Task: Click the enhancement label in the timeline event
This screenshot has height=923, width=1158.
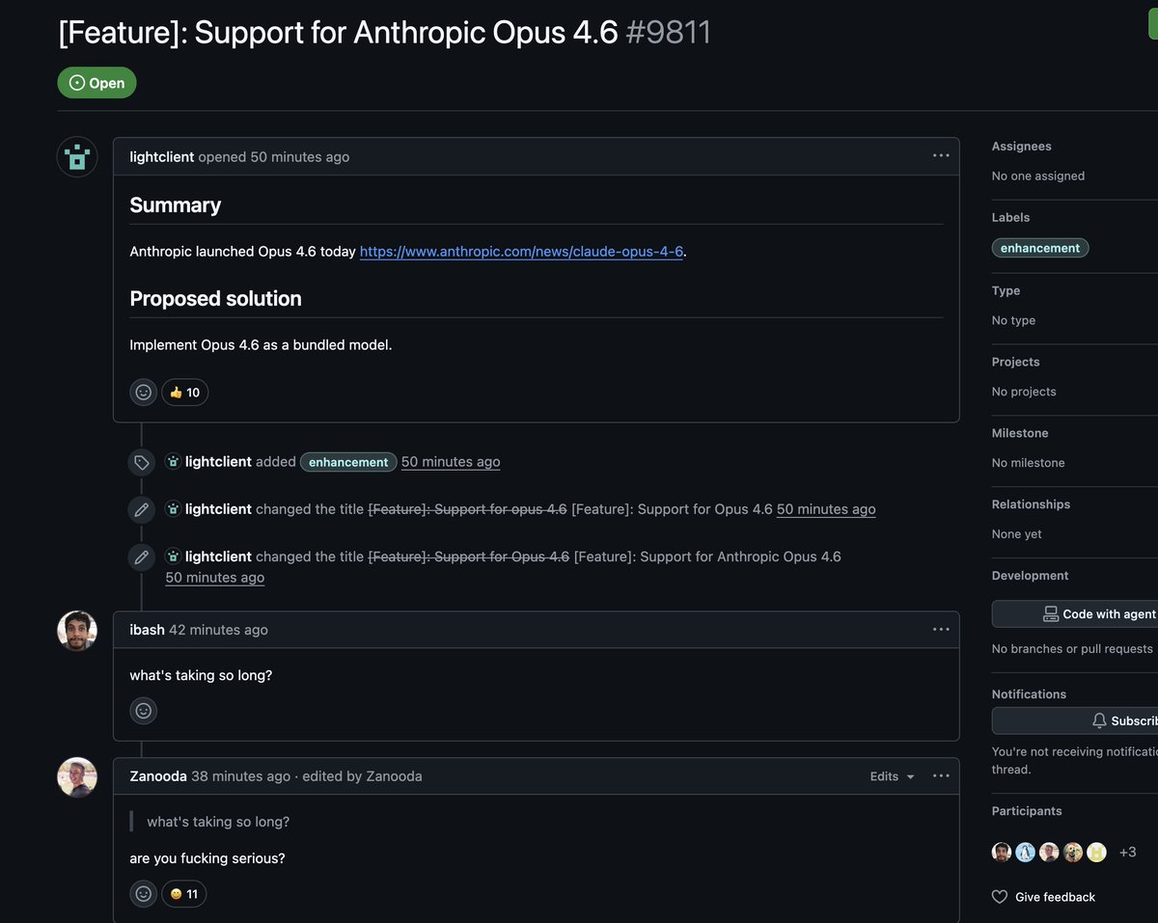Action: [x=348, y=462]
